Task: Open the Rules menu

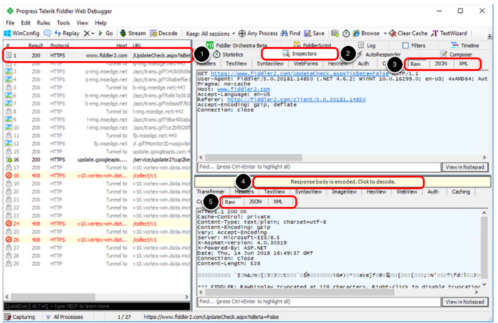Action: point(45,23)
